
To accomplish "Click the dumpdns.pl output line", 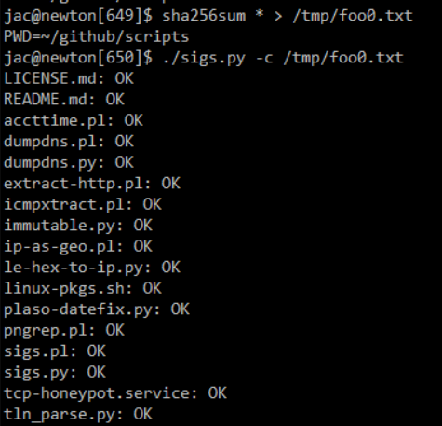I will [x=69, y=142].
